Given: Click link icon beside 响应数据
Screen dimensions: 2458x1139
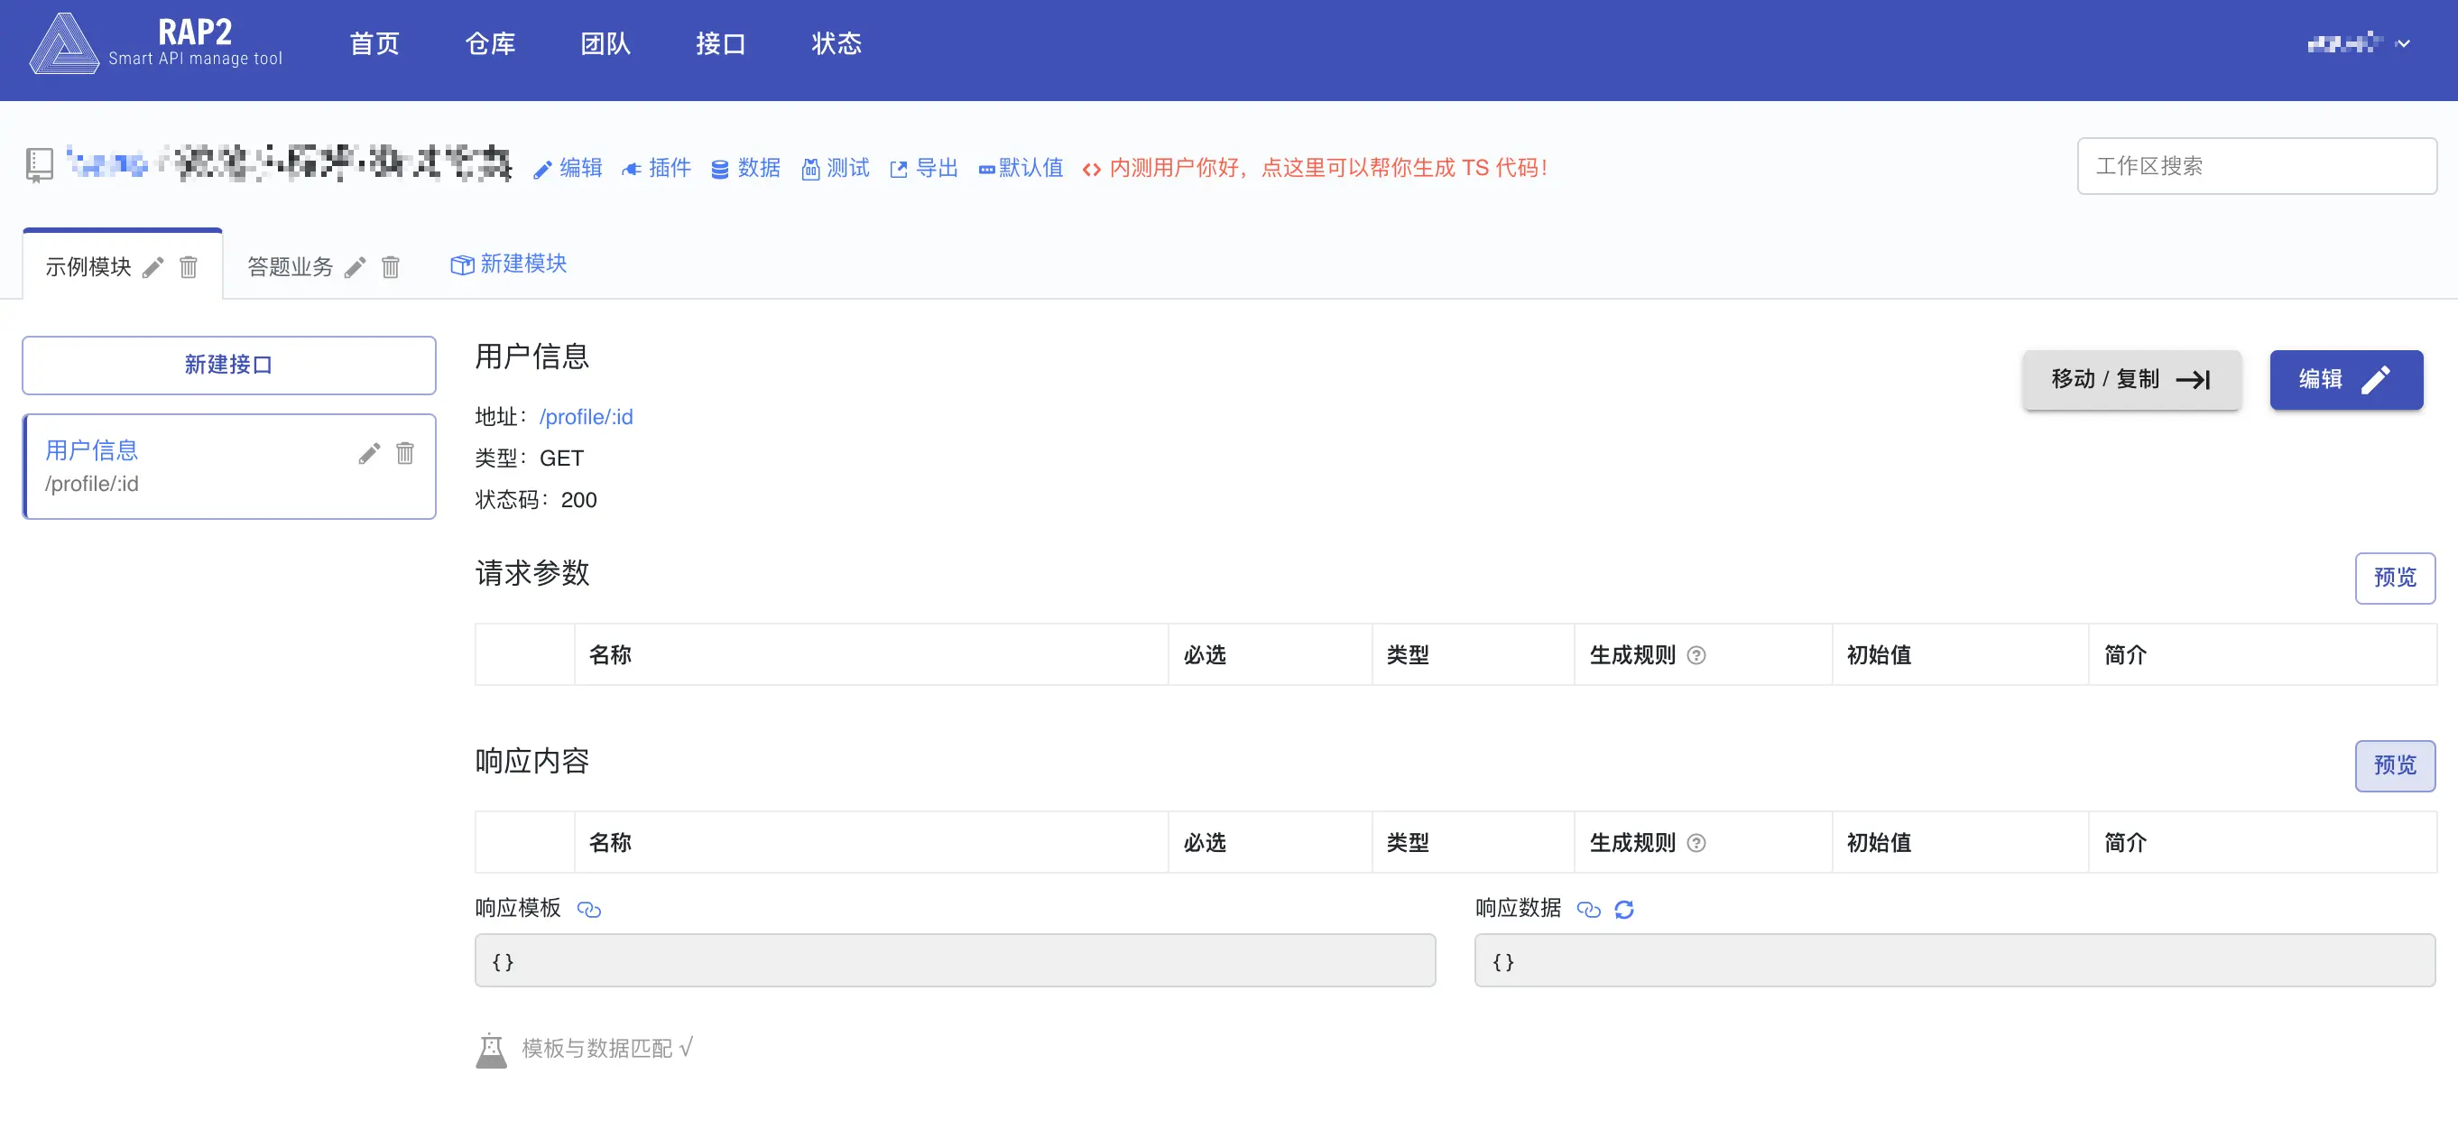Looking at the screenshot, I should pyautogui.click(x=1588, y=910).
